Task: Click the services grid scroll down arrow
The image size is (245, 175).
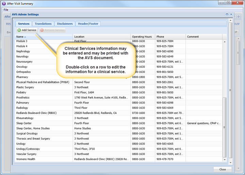Action: 225,160
